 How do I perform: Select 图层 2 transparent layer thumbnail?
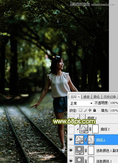point(83,117)
